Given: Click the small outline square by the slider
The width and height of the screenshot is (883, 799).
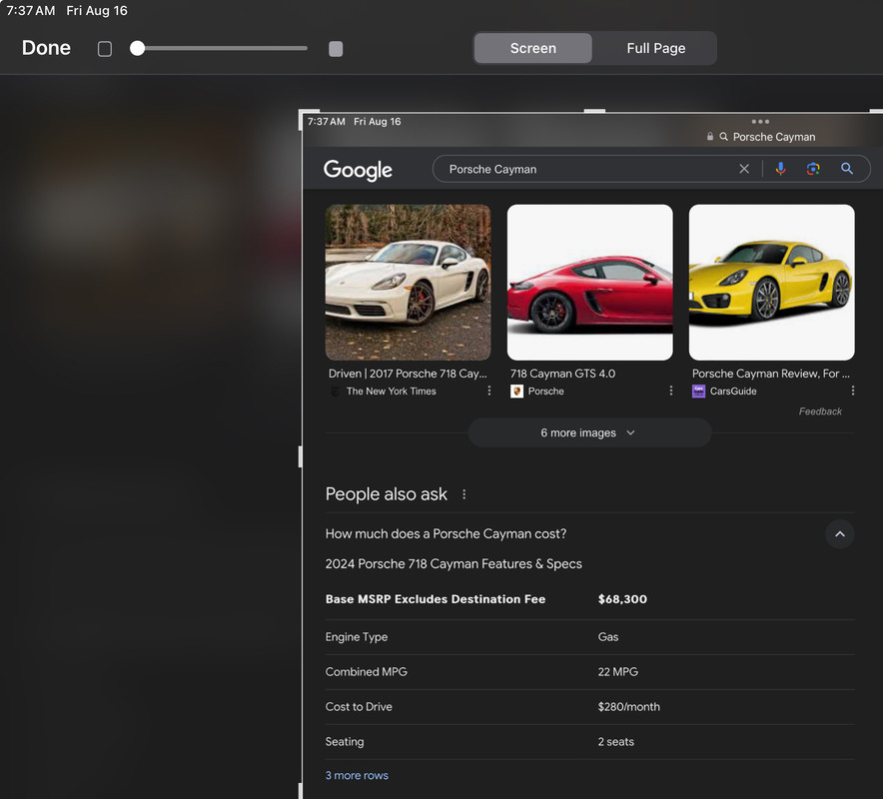Looking at the screenshot, I should point(105,49).
